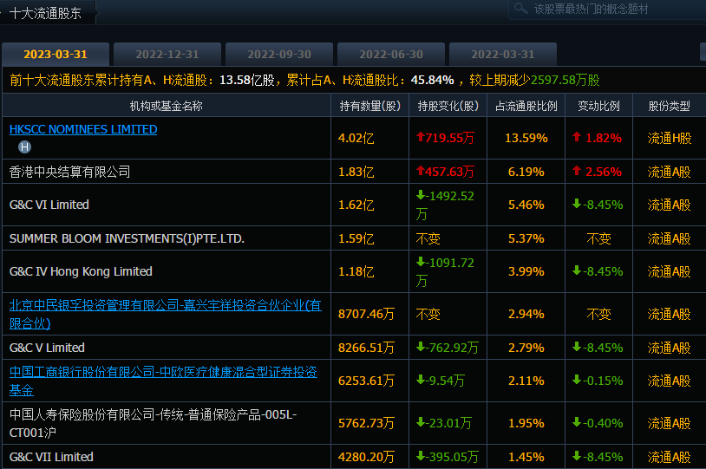The height and width of the screenshot is (469, 706).
Task: Click the 2.94% float ratio cell
Action: pos(526,314)
